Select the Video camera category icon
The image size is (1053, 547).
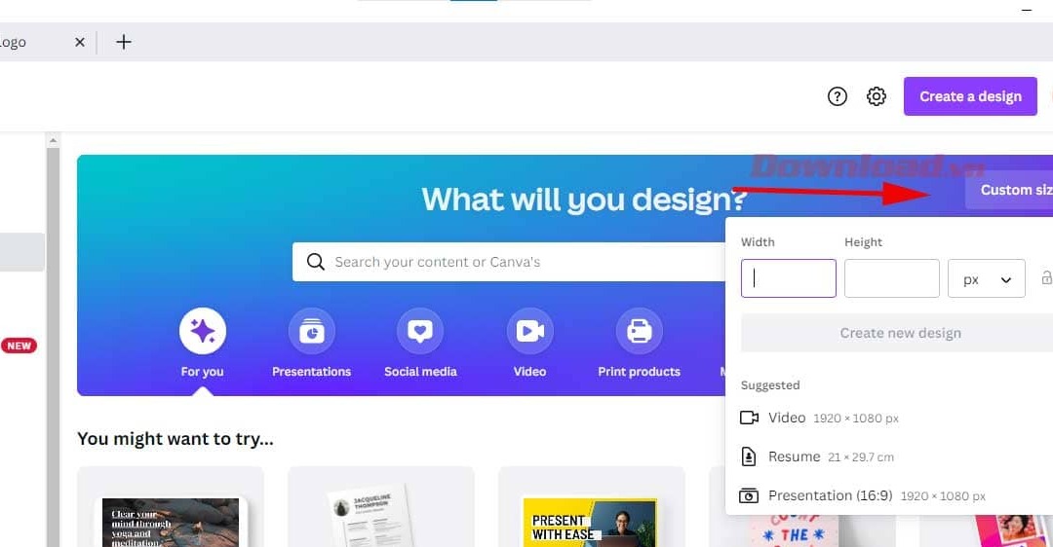[529, 331]
